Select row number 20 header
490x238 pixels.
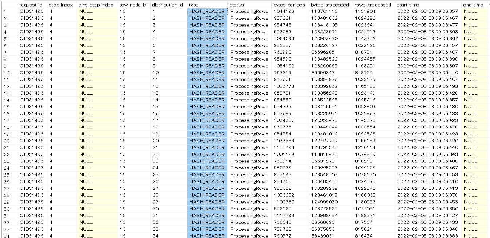9,141
